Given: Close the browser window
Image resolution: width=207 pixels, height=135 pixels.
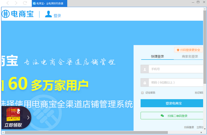Looking at the screenshot, I should point(204,2).
